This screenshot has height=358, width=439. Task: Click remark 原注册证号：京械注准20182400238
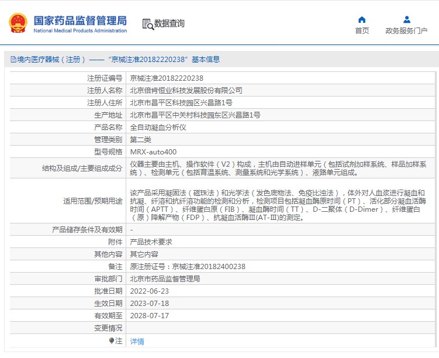pyautogui.click(x=188, y=267)
